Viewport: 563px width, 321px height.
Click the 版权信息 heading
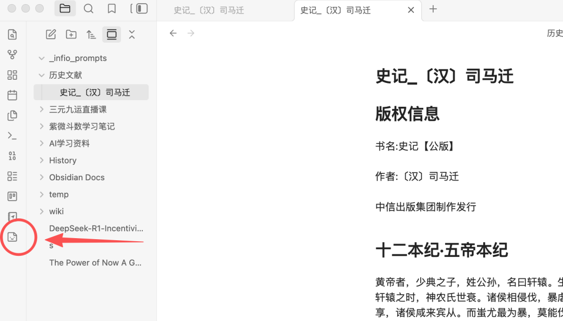[407, 114]
